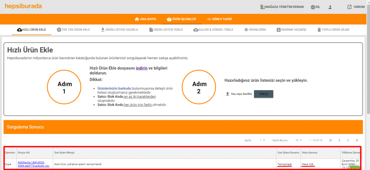Open the DİL language globe option
The image size is (370, 170).
pos(315,7)
